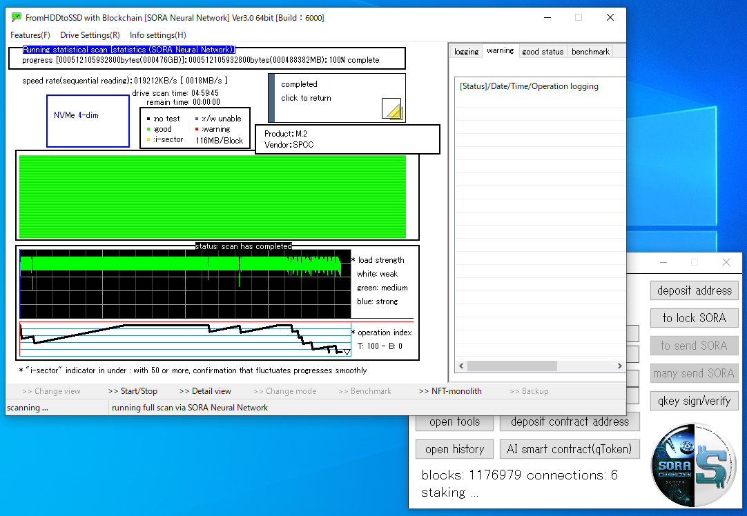747x516 pixels.
Task: Open the Drive Settings(R) menu
Action: pyautogui.click(x=90, y=34)
